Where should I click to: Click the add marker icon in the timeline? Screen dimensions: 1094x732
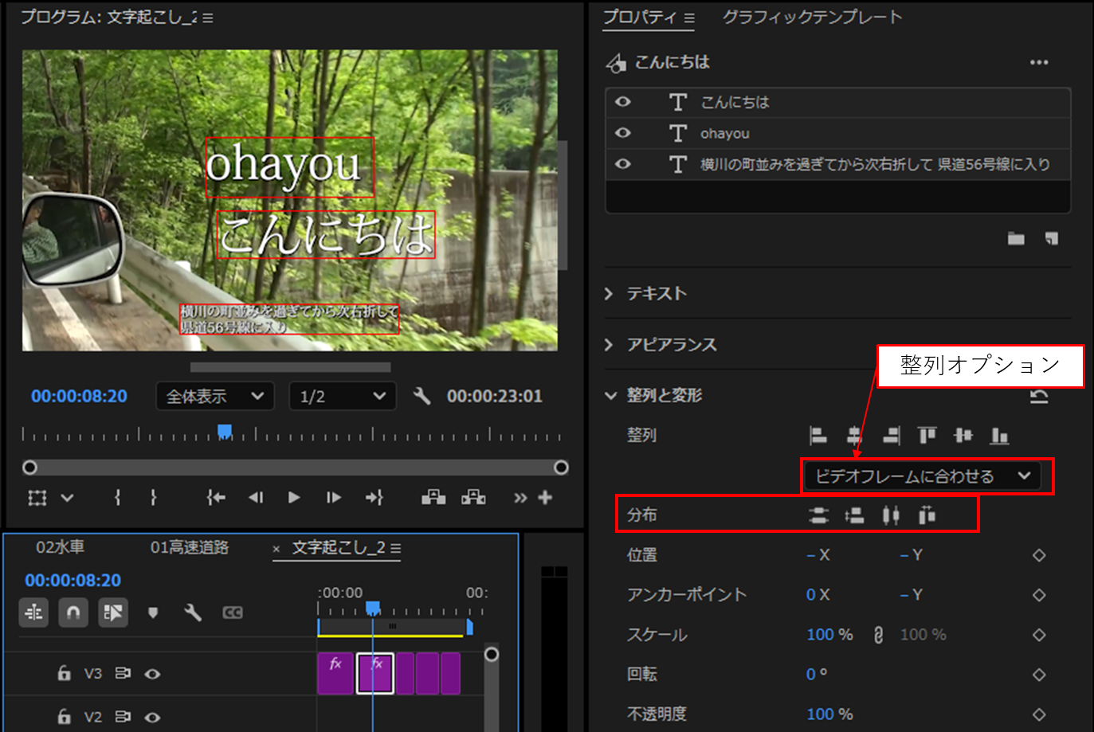pos(153,613)
